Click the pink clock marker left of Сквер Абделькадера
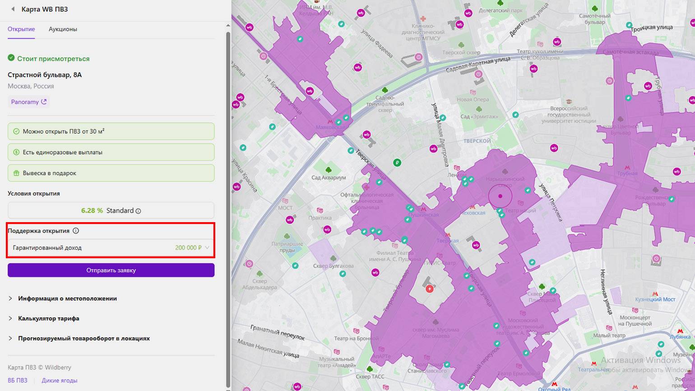Viewport: 695px width, 391px height. tap(250, 264)
